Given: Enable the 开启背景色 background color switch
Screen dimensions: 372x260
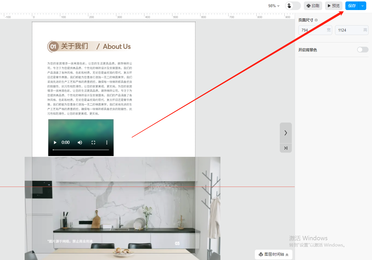Looking at the screenshot, I should point(363,50).
